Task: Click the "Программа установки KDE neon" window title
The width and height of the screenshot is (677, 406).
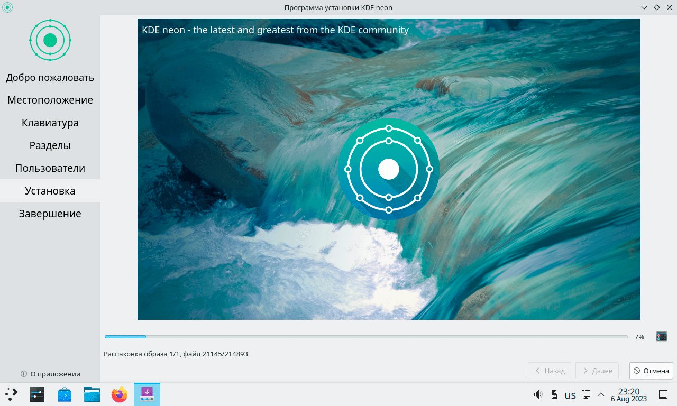Action: 338,7
